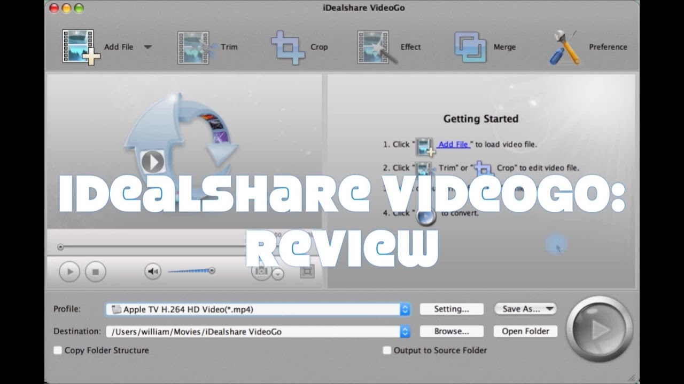Click the Destination path text field
The height and width of the screenshot is (384, 684).
253,332
